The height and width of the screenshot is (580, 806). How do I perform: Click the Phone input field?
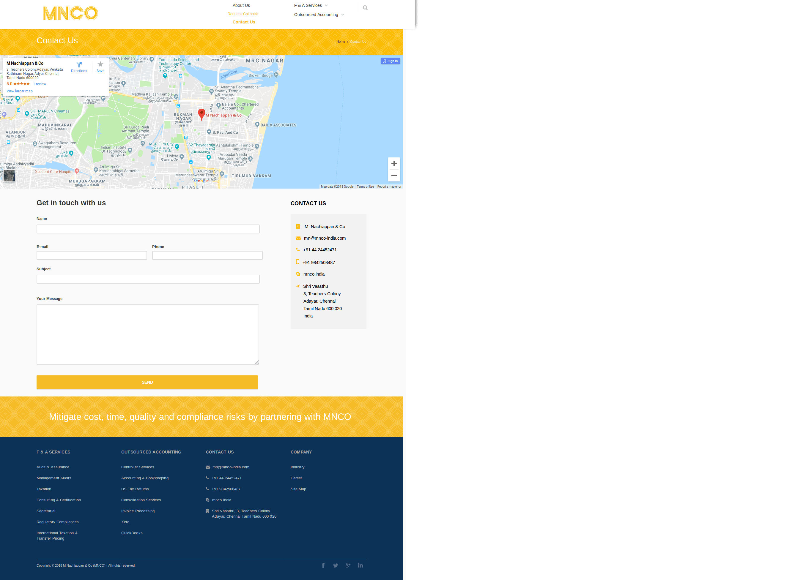(x=207, y=255)
